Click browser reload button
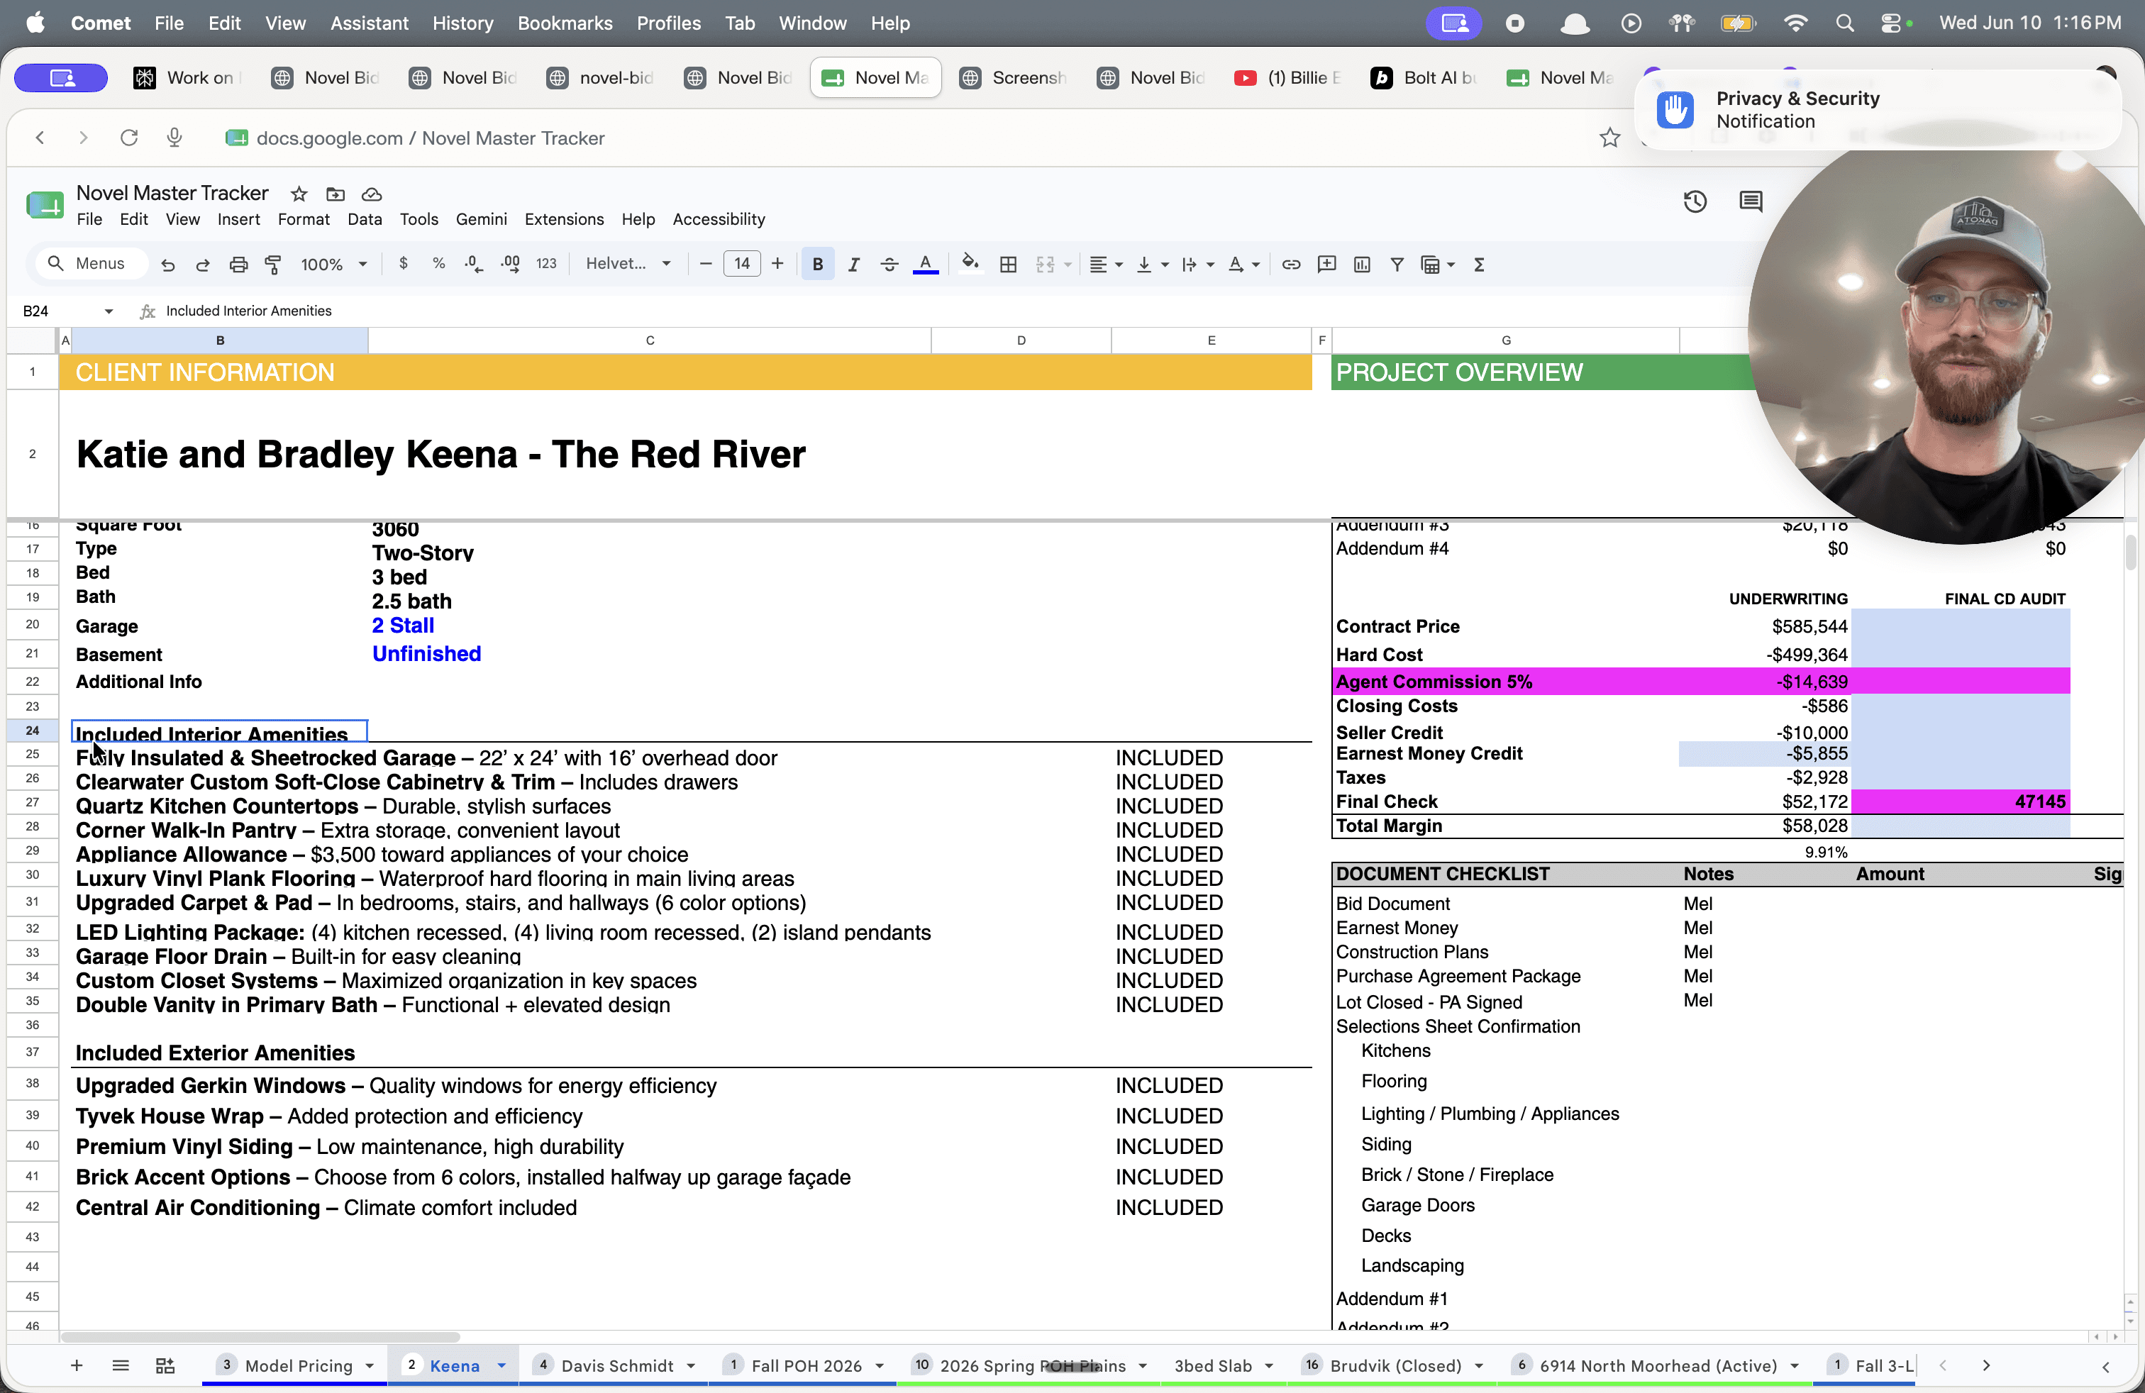This screenshot has width=2145, height=1393. (x=129, y=137)
